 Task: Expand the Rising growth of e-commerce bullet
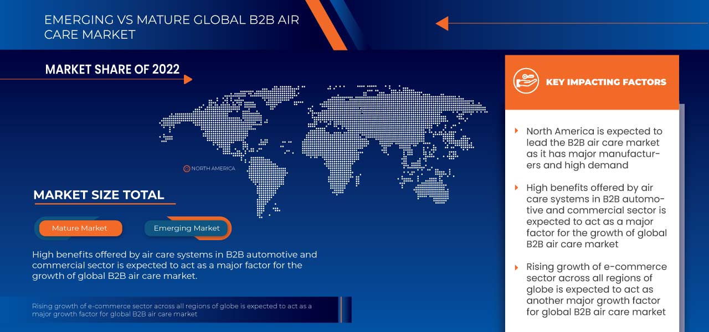pyautogui.click(x=517, y=267)
